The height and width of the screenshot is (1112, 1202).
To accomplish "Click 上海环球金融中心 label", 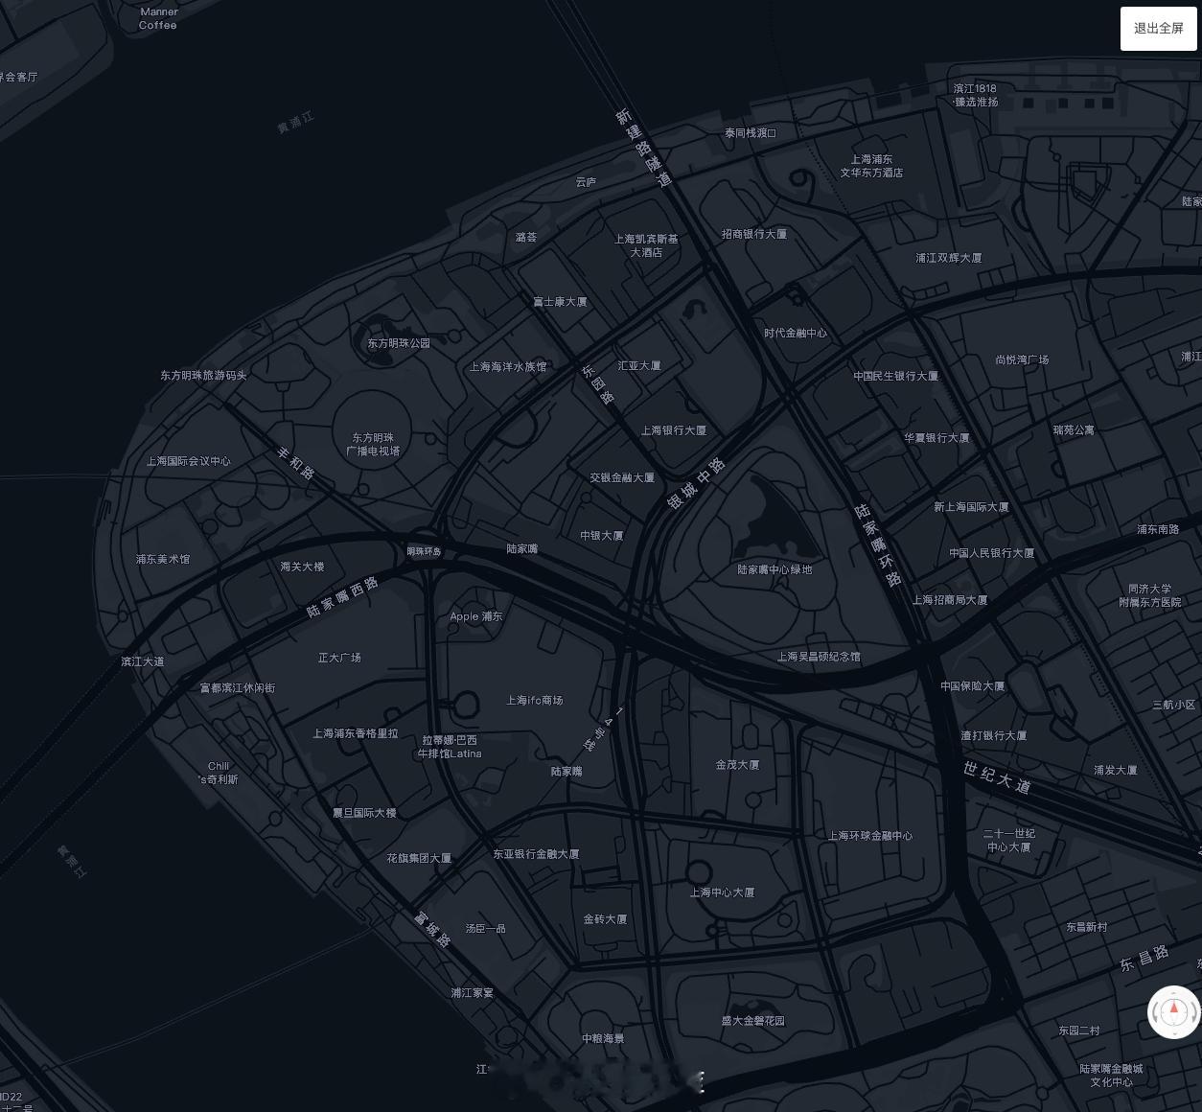I will click(870, 836).
